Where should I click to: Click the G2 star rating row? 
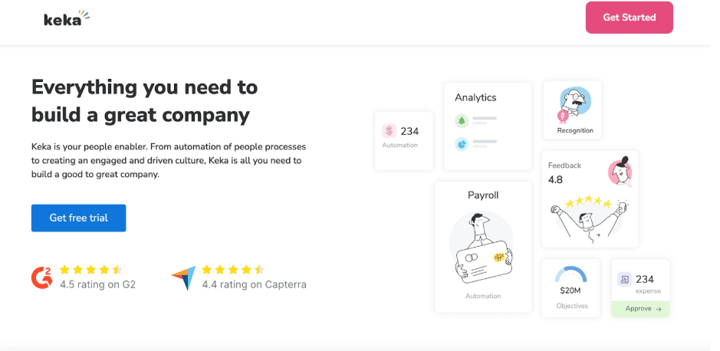(x=91, y=269)
